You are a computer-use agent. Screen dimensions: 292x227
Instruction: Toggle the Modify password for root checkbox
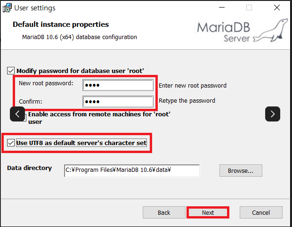(11, 71)
